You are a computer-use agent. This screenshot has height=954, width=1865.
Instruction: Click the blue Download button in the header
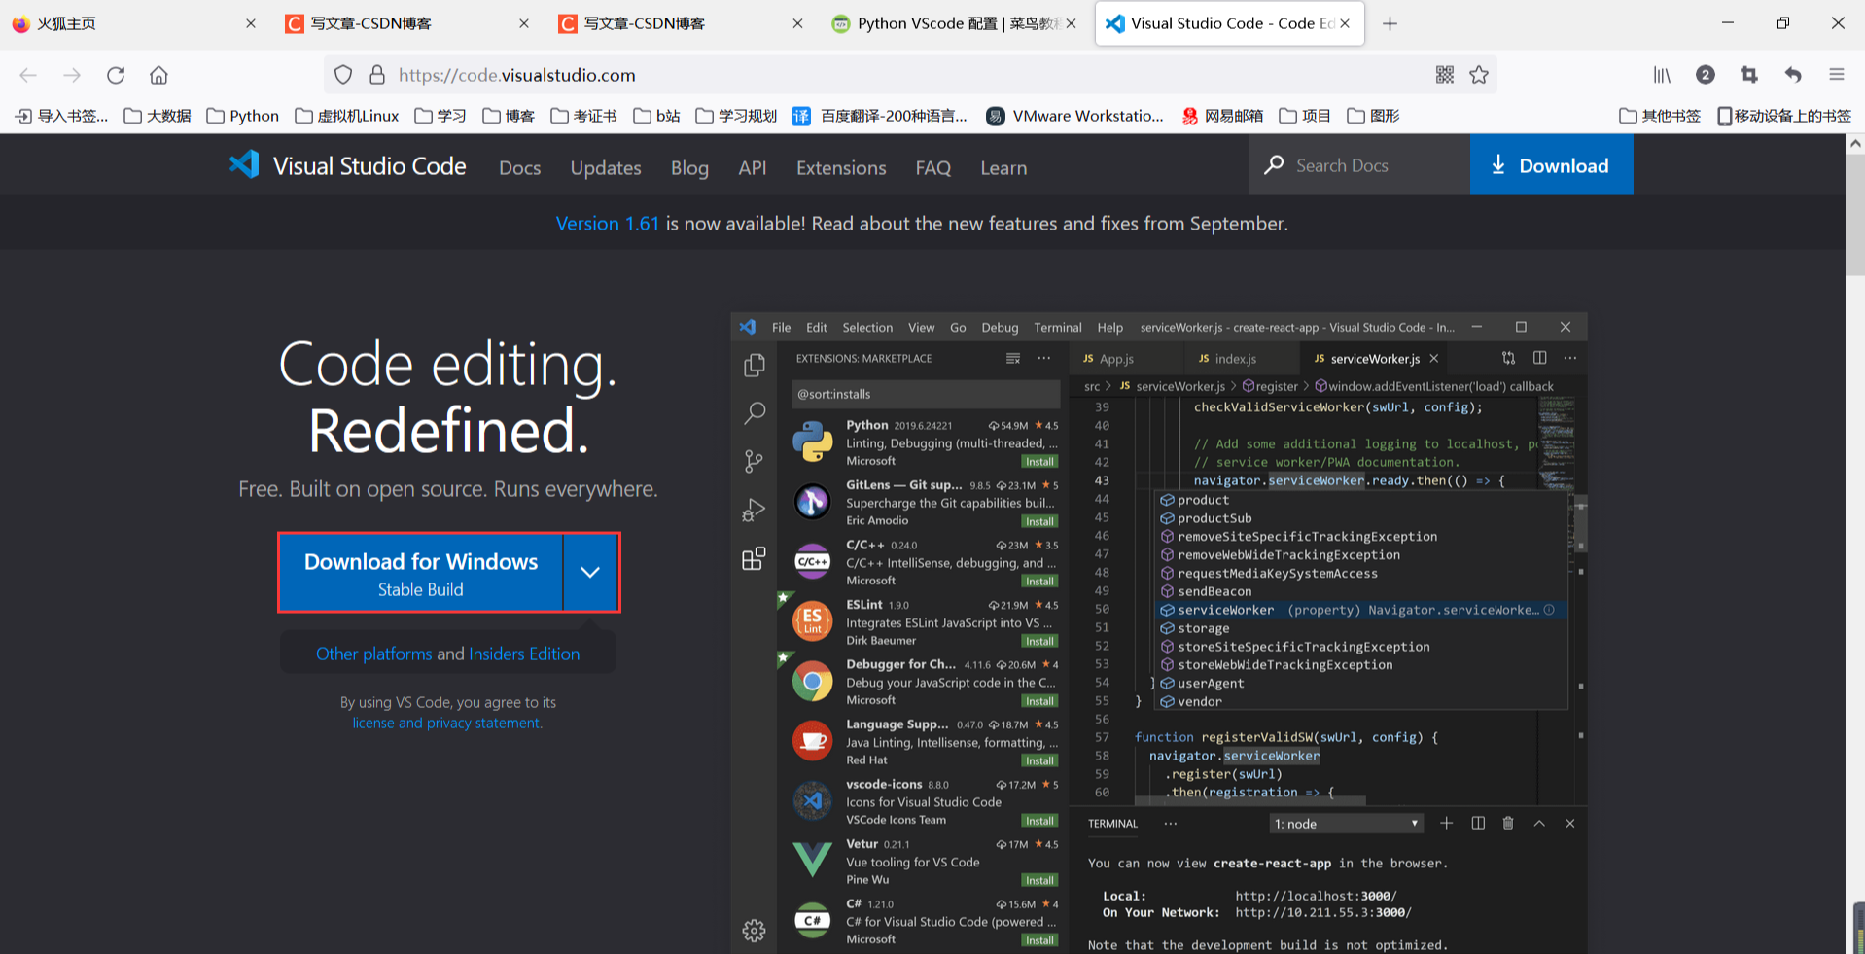point(1551,165)
